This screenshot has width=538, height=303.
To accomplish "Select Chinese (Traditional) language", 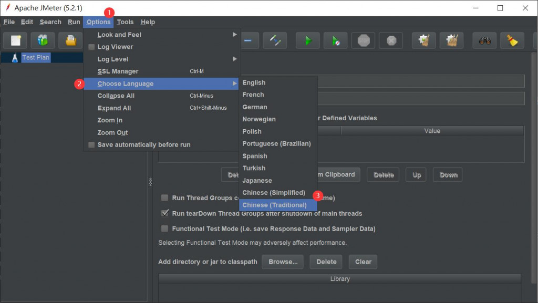I will tap(278, 205).
